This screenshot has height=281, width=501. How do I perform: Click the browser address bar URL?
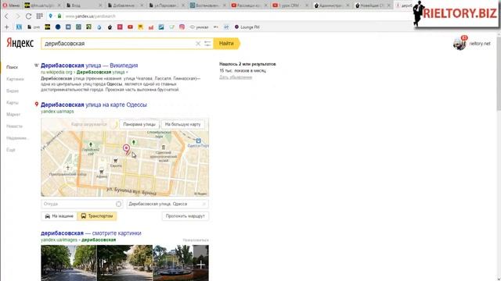pyautogui.click(x=91, y=16)
